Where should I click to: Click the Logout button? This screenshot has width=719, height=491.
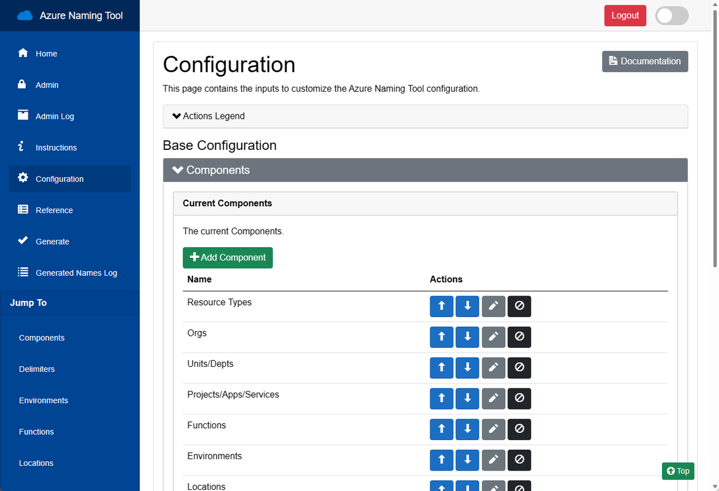[x=625, y=16]
